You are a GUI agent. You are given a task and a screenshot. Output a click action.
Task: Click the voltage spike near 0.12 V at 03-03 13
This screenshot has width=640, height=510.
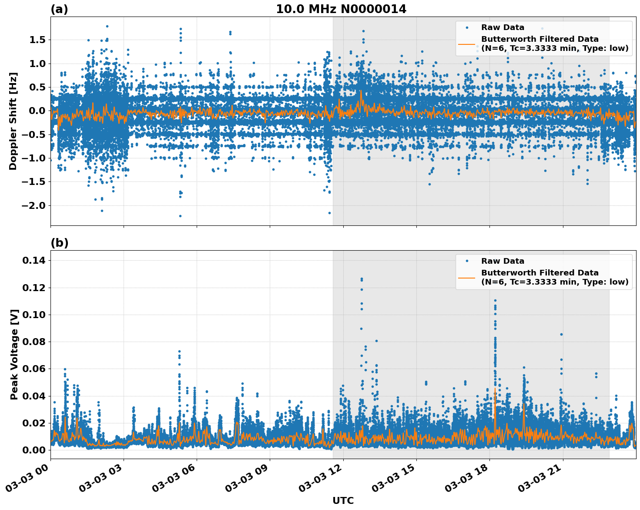362,280
